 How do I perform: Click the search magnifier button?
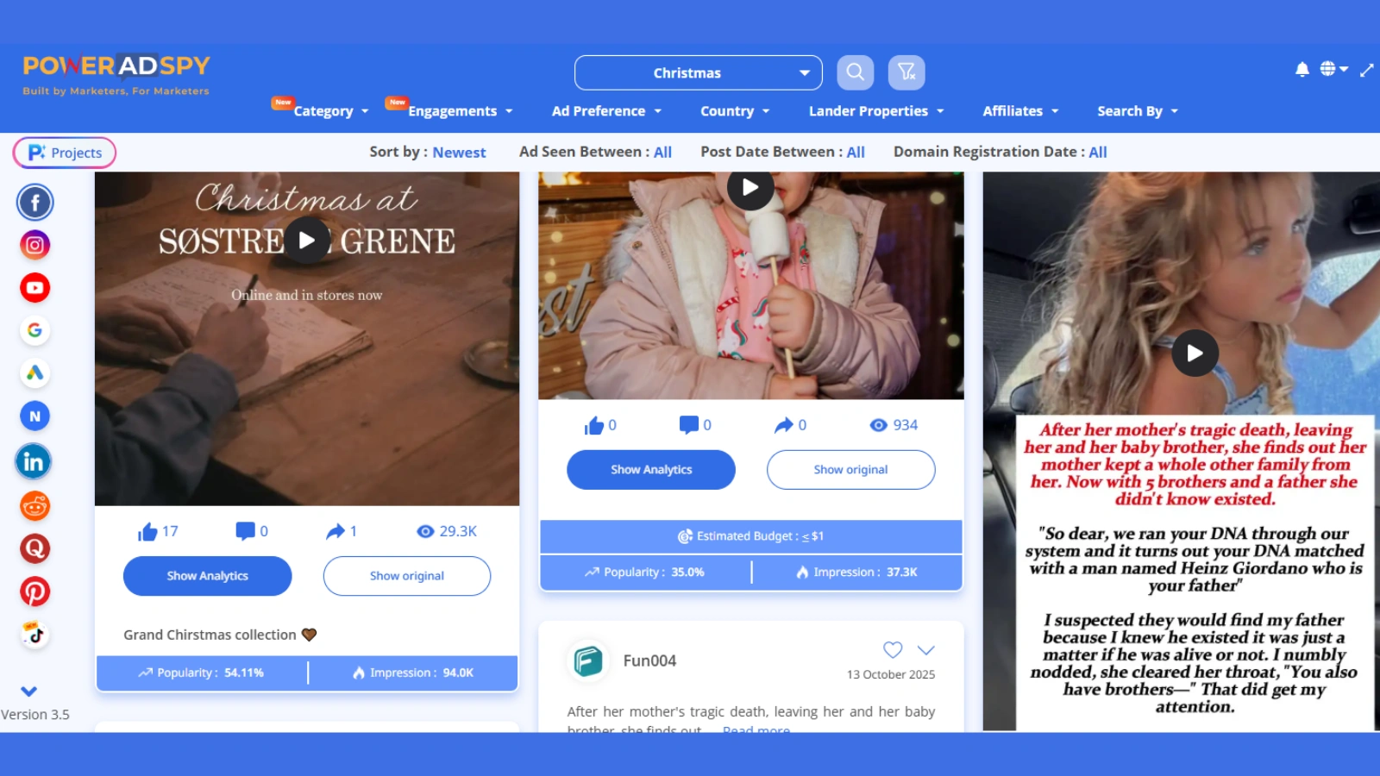(855, 72)
